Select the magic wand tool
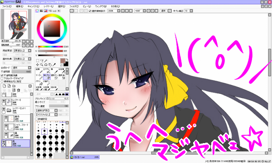The width and height of the screenshot is (272, 163). tap(46, 61)
